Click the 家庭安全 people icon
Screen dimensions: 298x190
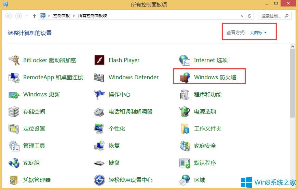coord(185,146)
